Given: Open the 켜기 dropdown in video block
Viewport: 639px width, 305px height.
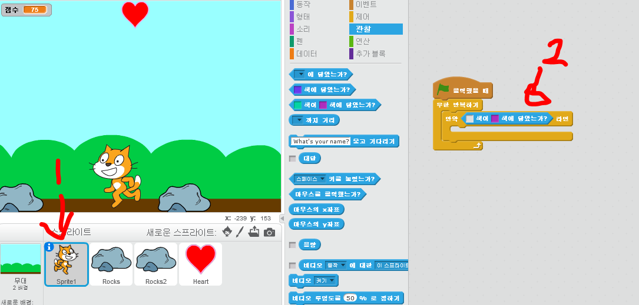Looking at the screenshot, I should coord(326,280).
